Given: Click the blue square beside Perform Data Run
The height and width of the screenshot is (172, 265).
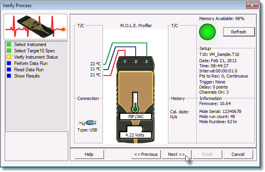Looking at the screenshot, I should pos(9,63).
